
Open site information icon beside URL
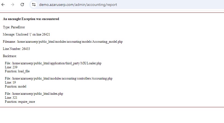click(x=34, y=5)
